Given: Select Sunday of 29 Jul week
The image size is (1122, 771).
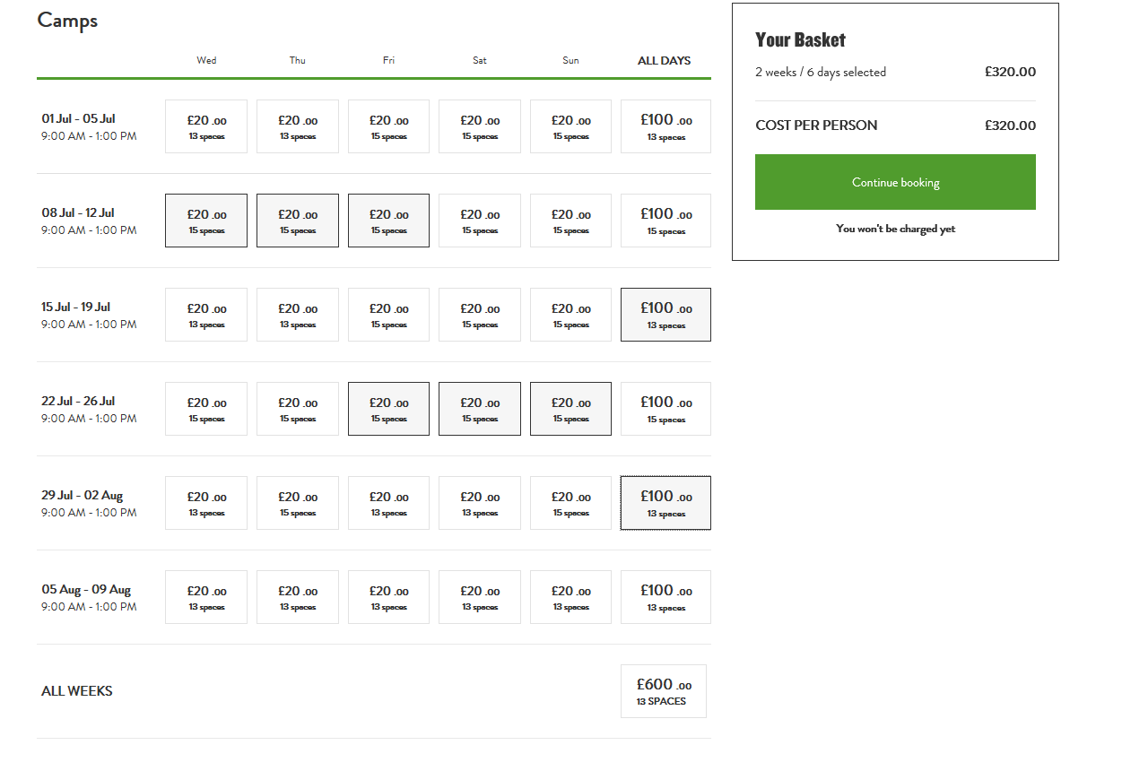Looking at the screenshot, I should coord(570,503).
